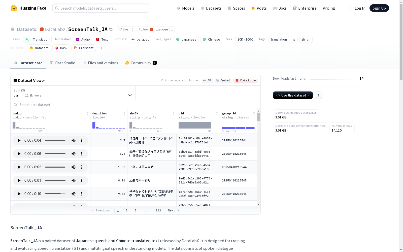
Task: Open audio options menu for 0:04 clip
Action: coord(82,140)
